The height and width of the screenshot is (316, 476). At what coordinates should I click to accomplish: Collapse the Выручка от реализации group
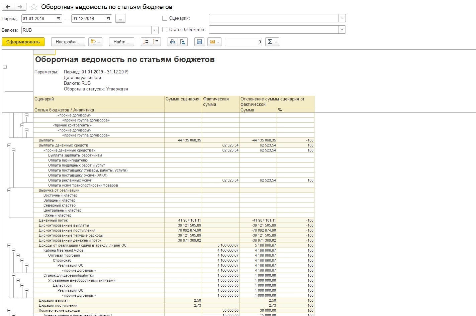pos(9,191)
